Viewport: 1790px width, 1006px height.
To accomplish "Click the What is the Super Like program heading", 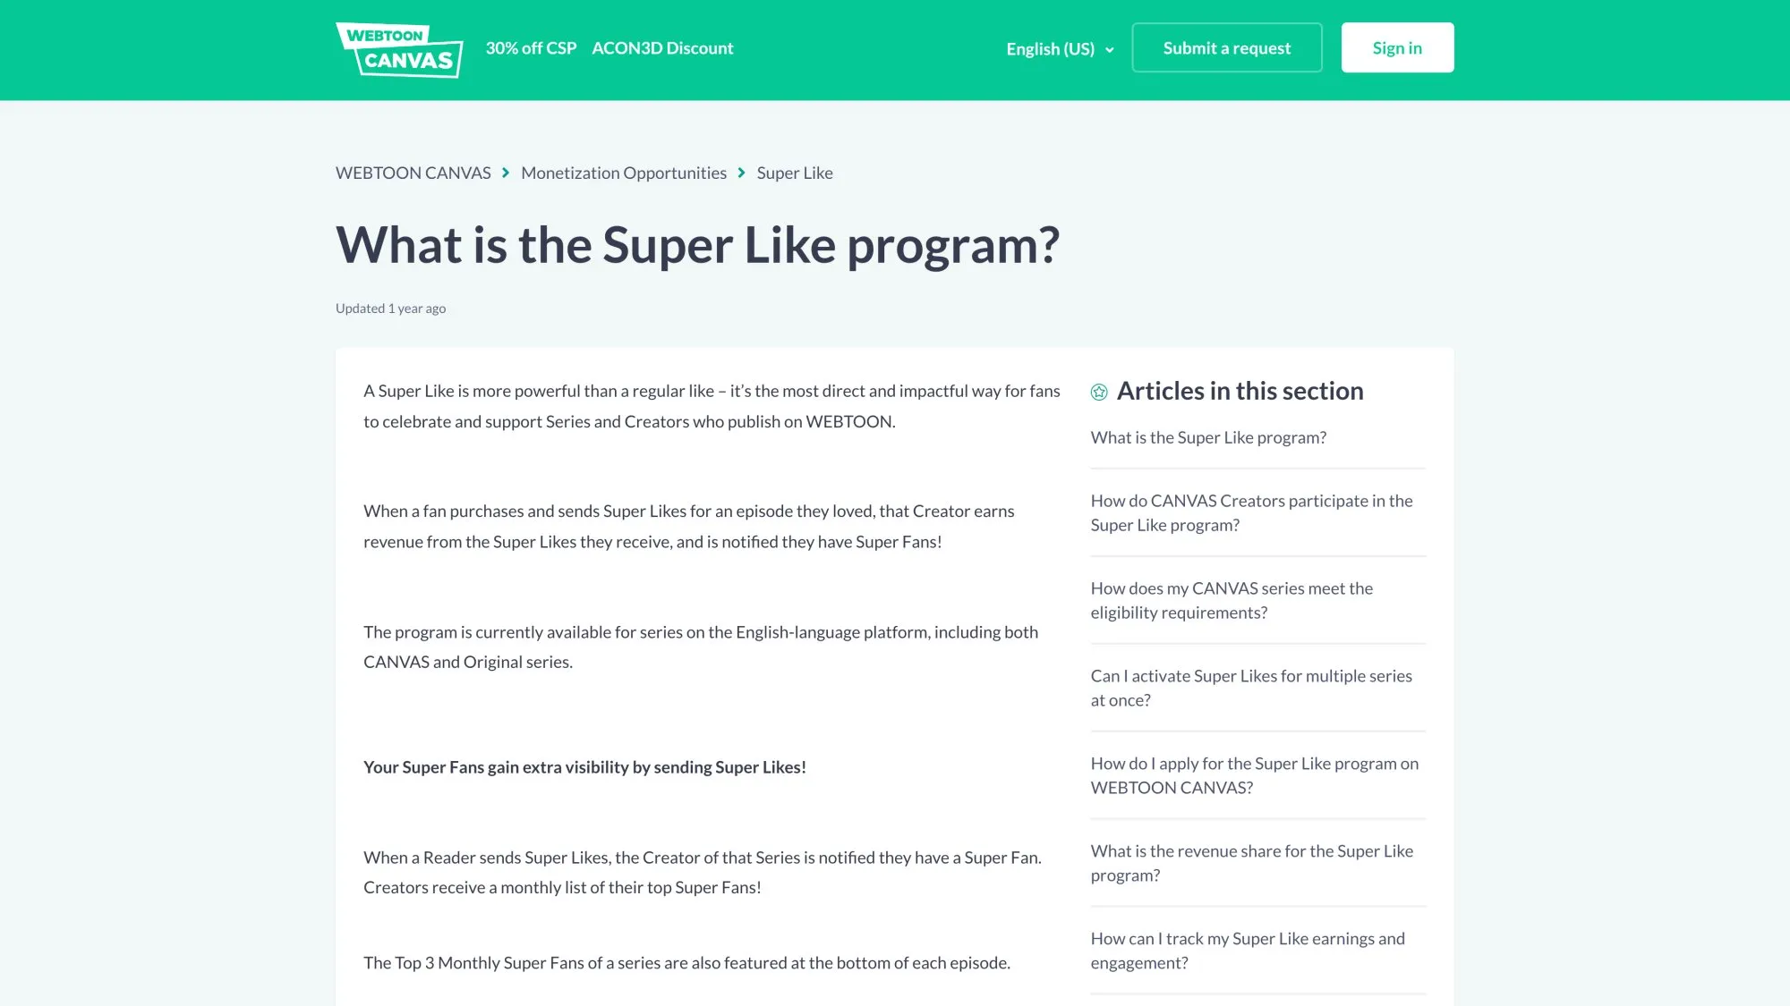I will click(698, 245).
